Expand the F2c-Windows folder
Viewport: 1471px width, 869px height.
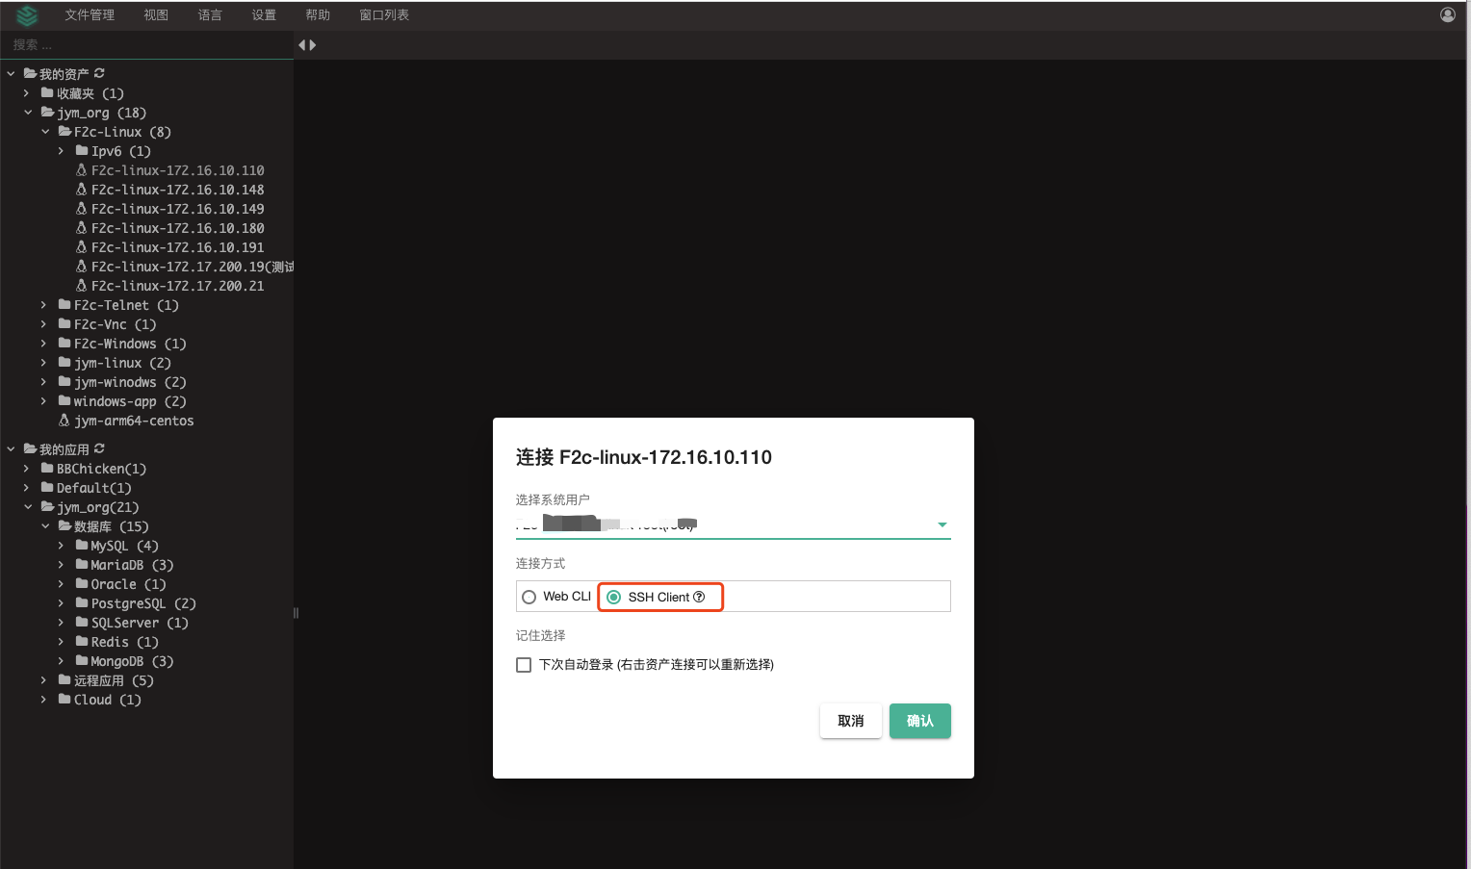coord(44,343)
